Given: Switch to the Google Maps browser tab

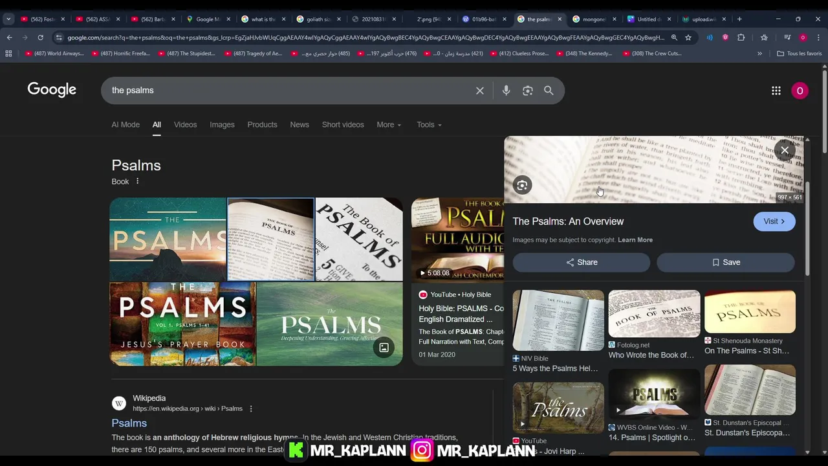Looking at the screenshot, I should (x=207, y=19).
